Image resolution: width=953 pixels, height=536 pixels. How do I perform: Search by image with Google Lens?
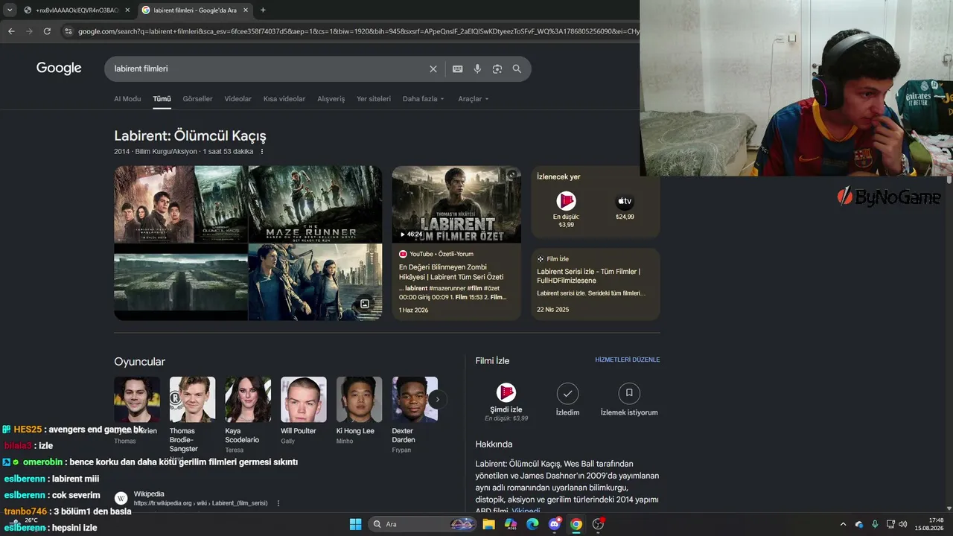tap(497, 68)
